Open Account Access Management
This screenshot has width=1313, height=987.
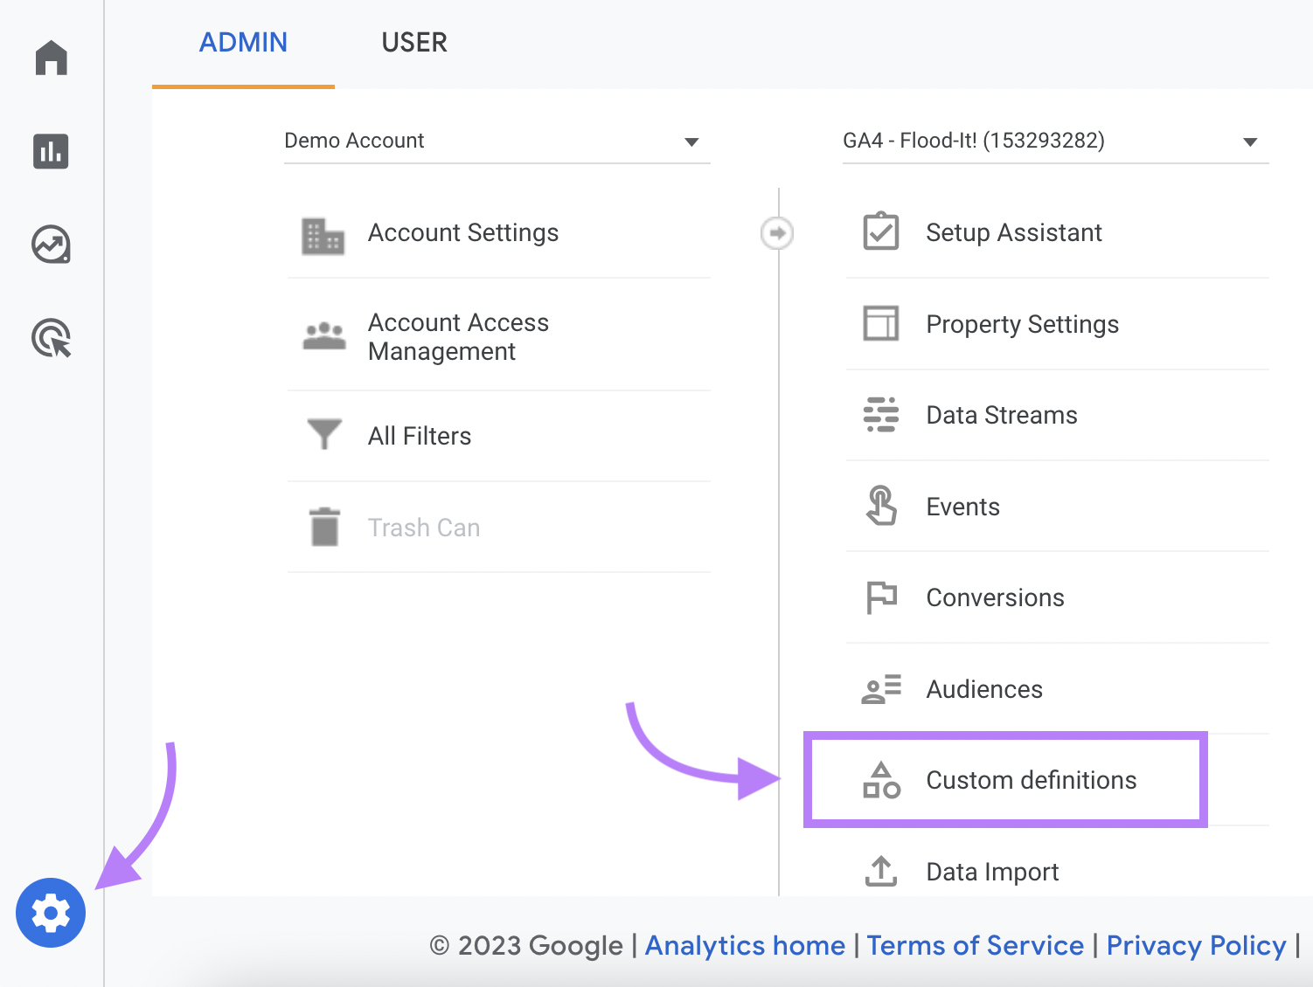pos(458,336)
